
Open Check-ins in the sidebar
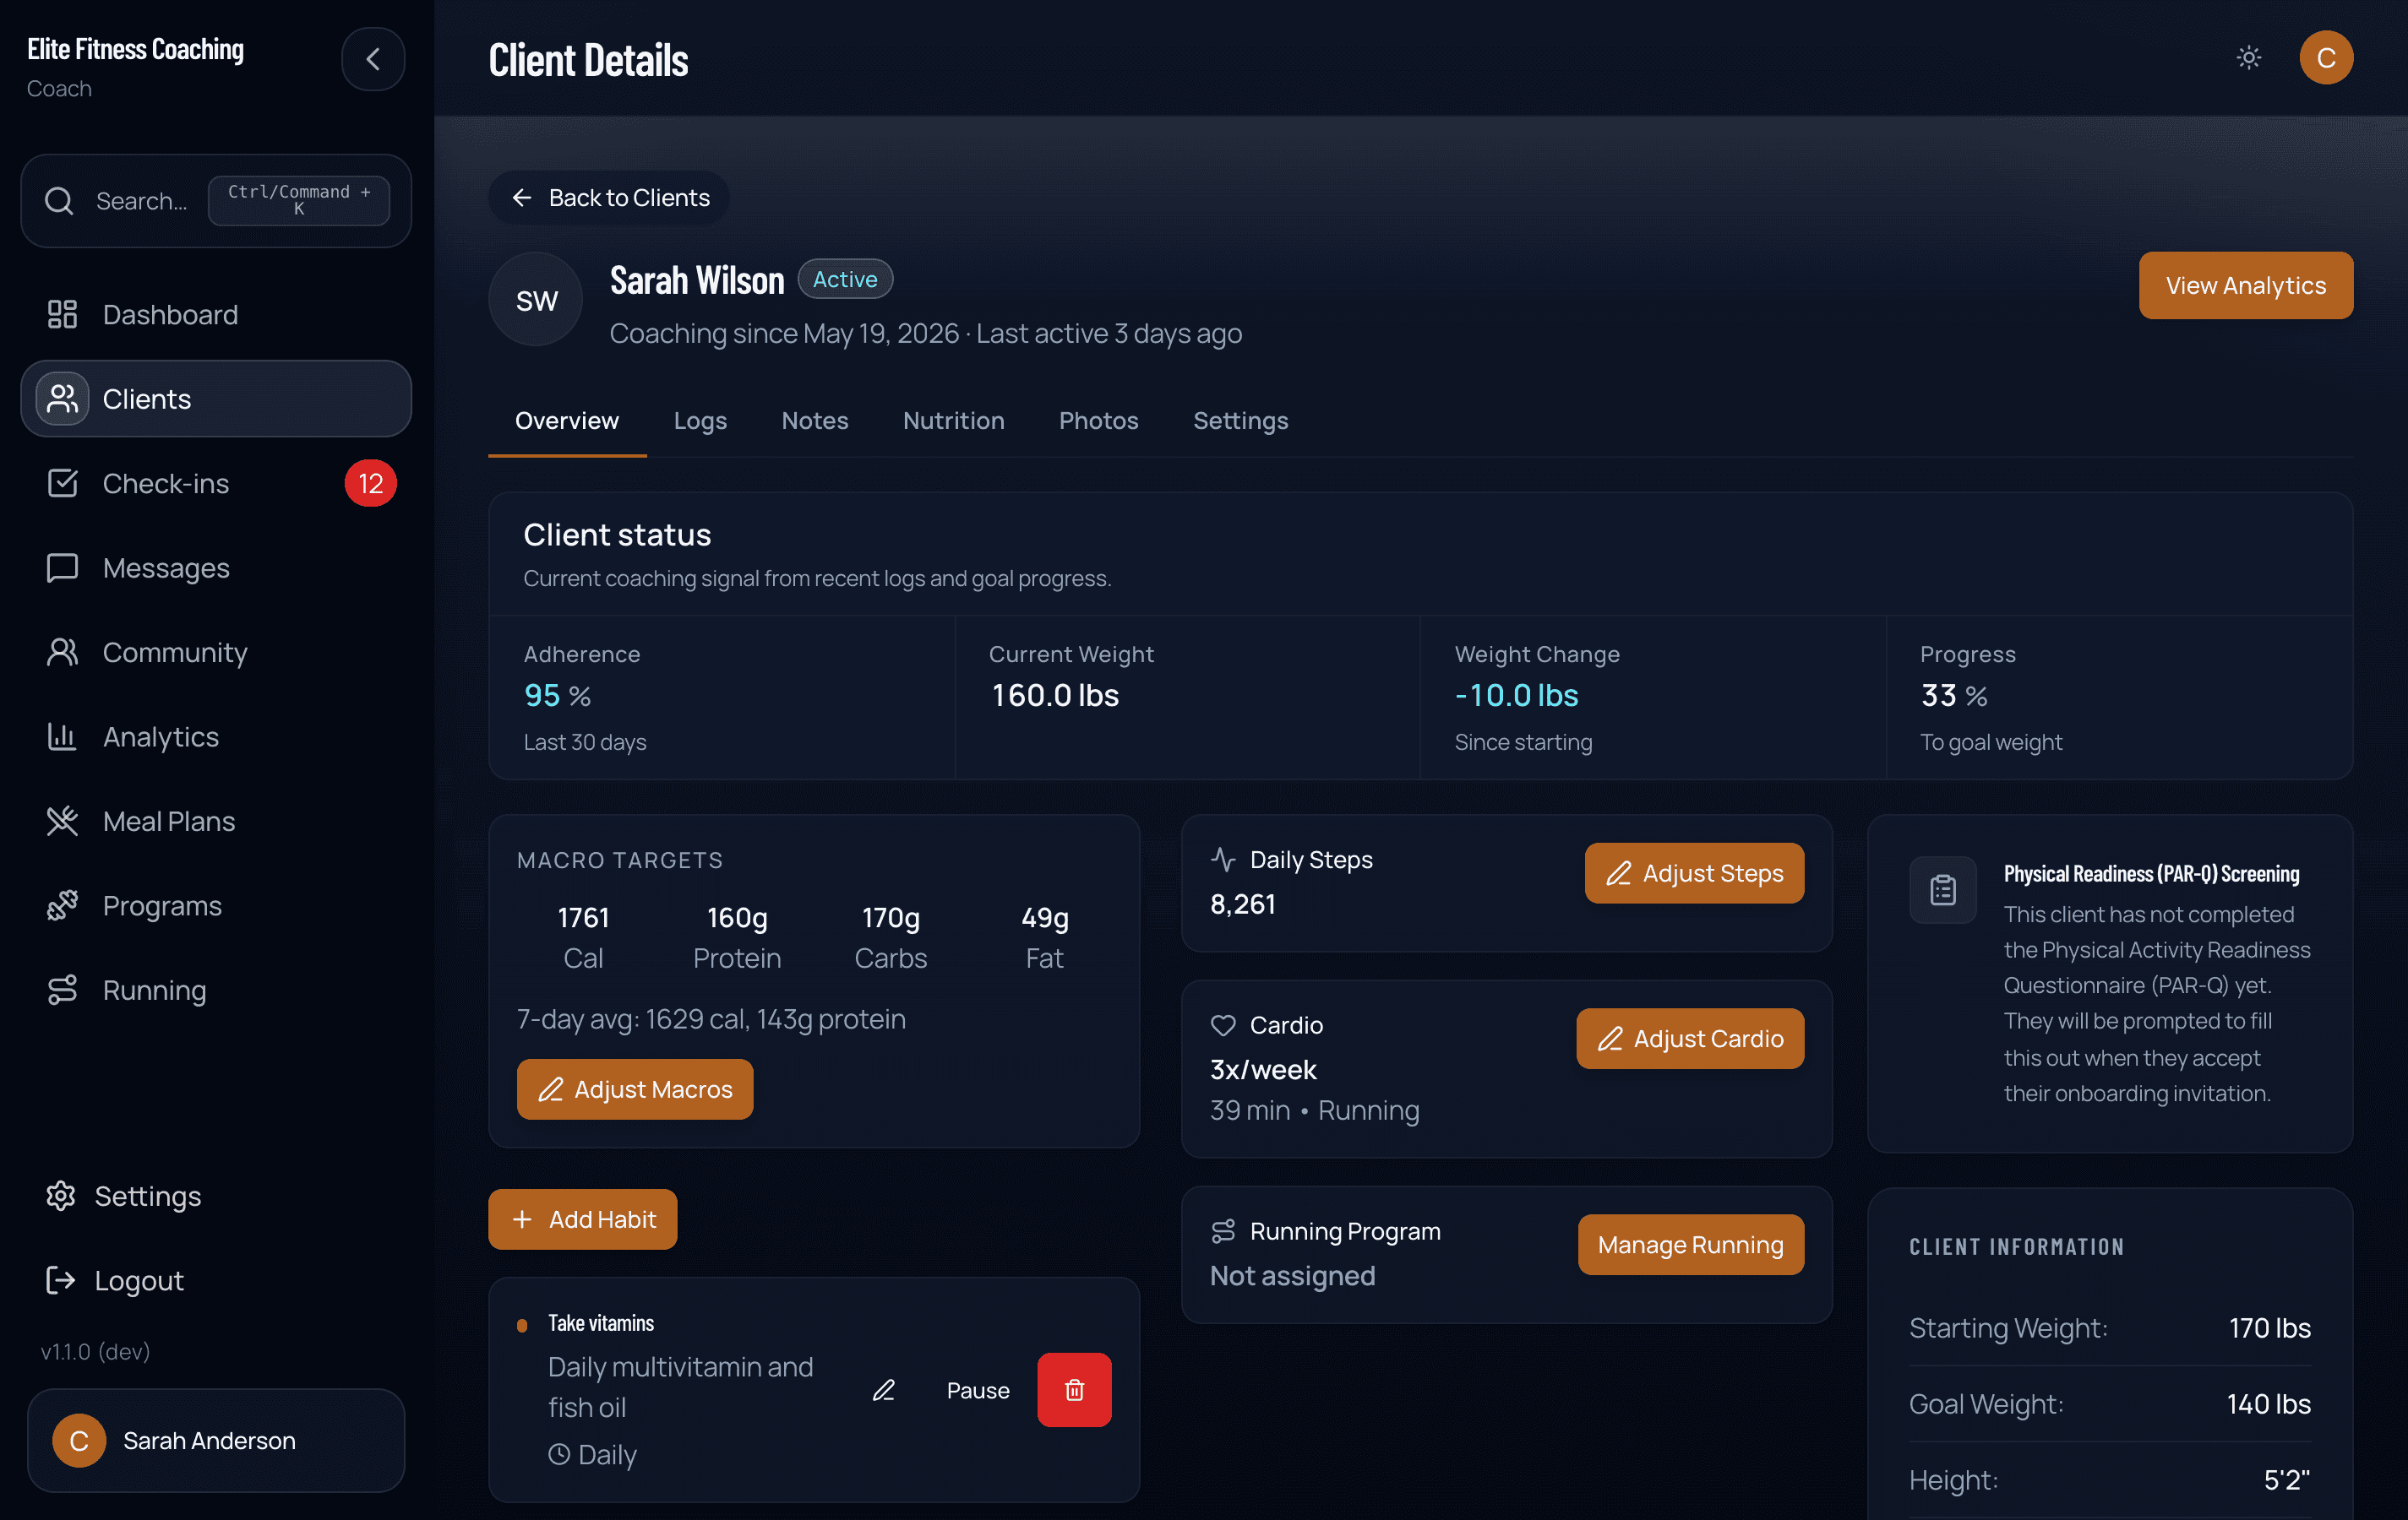(x=216, y=484)
